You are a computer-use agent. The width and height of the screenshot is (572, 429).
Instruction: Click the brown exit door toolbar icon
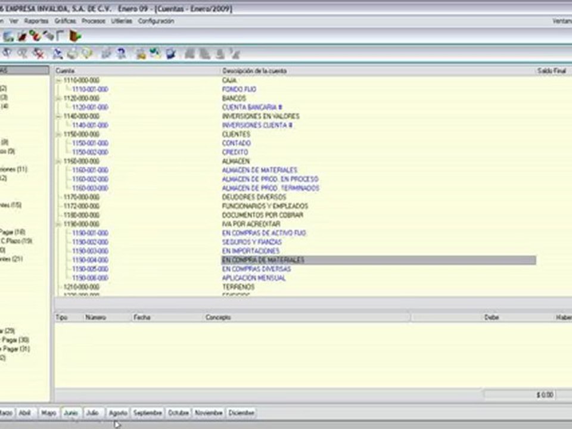75,36
